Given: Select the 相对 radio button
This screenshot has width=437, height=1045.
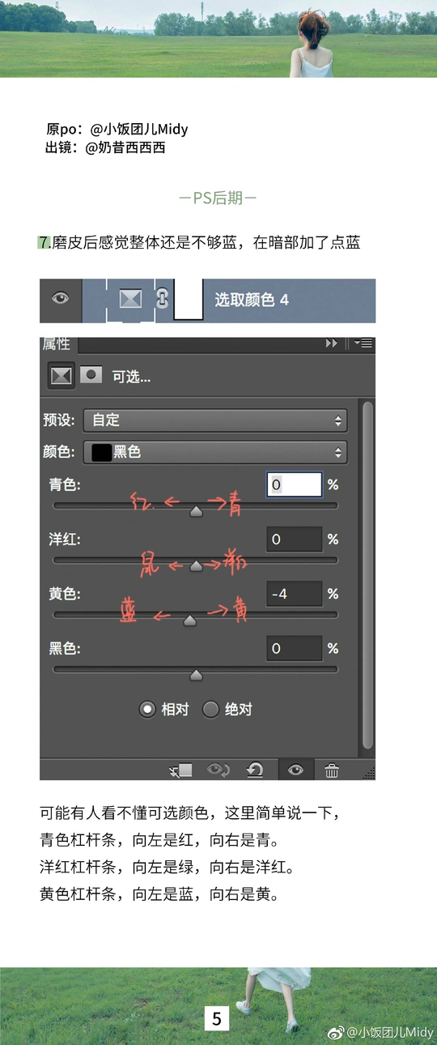Looking at the screenshot, I should 147,710.
